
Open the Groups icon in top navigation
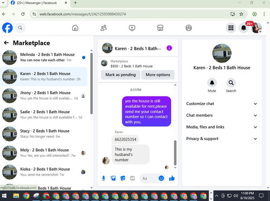click(188, 28)
